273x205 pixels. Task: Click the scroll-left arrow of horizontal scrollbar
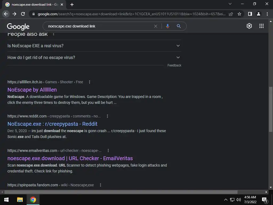coord(2,192)
